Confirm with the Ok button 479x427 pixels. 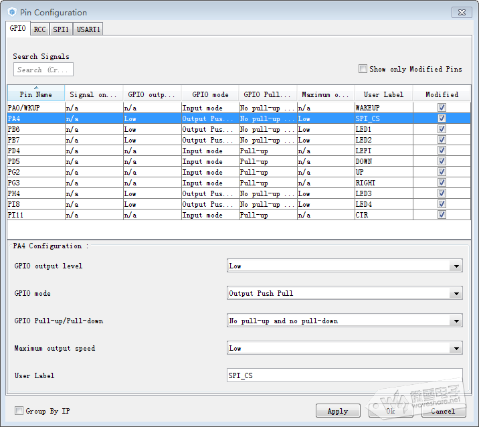click(390, 411)
